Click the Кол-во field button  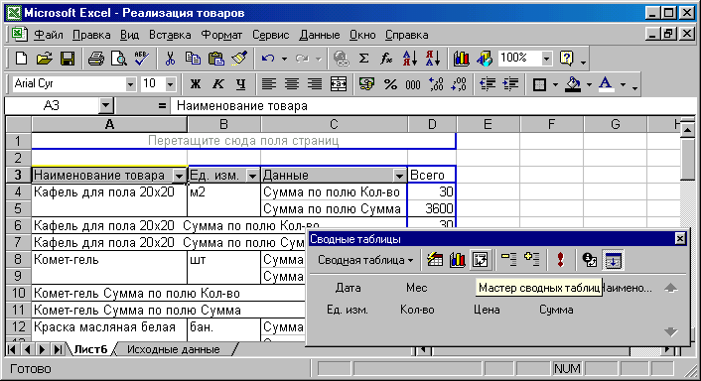point(417,310)
